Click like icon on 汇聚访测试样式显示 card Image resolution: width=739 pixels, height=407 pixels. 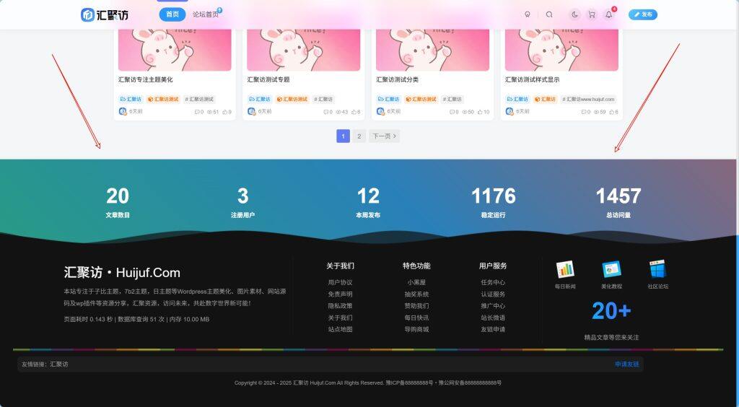click(x=612, y=112)
